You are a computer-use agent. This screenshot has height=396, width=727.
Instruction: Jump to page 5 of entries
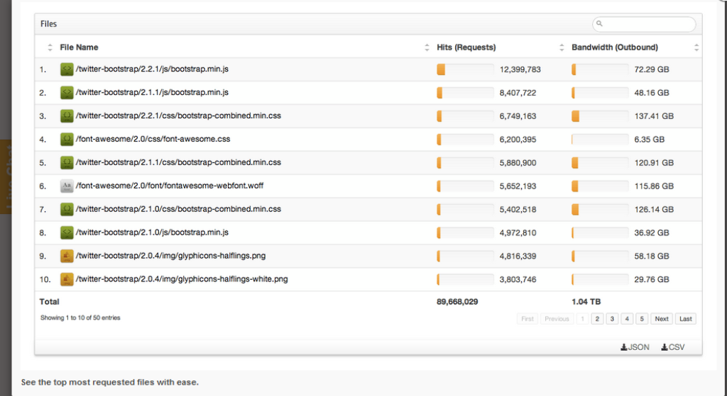pyautogui.click(x=642, y=319)
